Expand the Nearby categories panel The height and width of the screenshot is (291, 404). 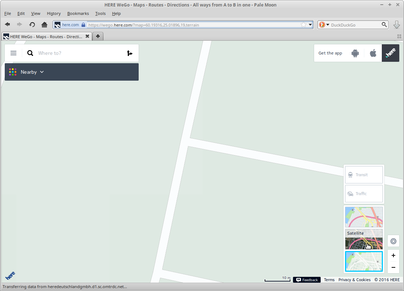[72, 72]
